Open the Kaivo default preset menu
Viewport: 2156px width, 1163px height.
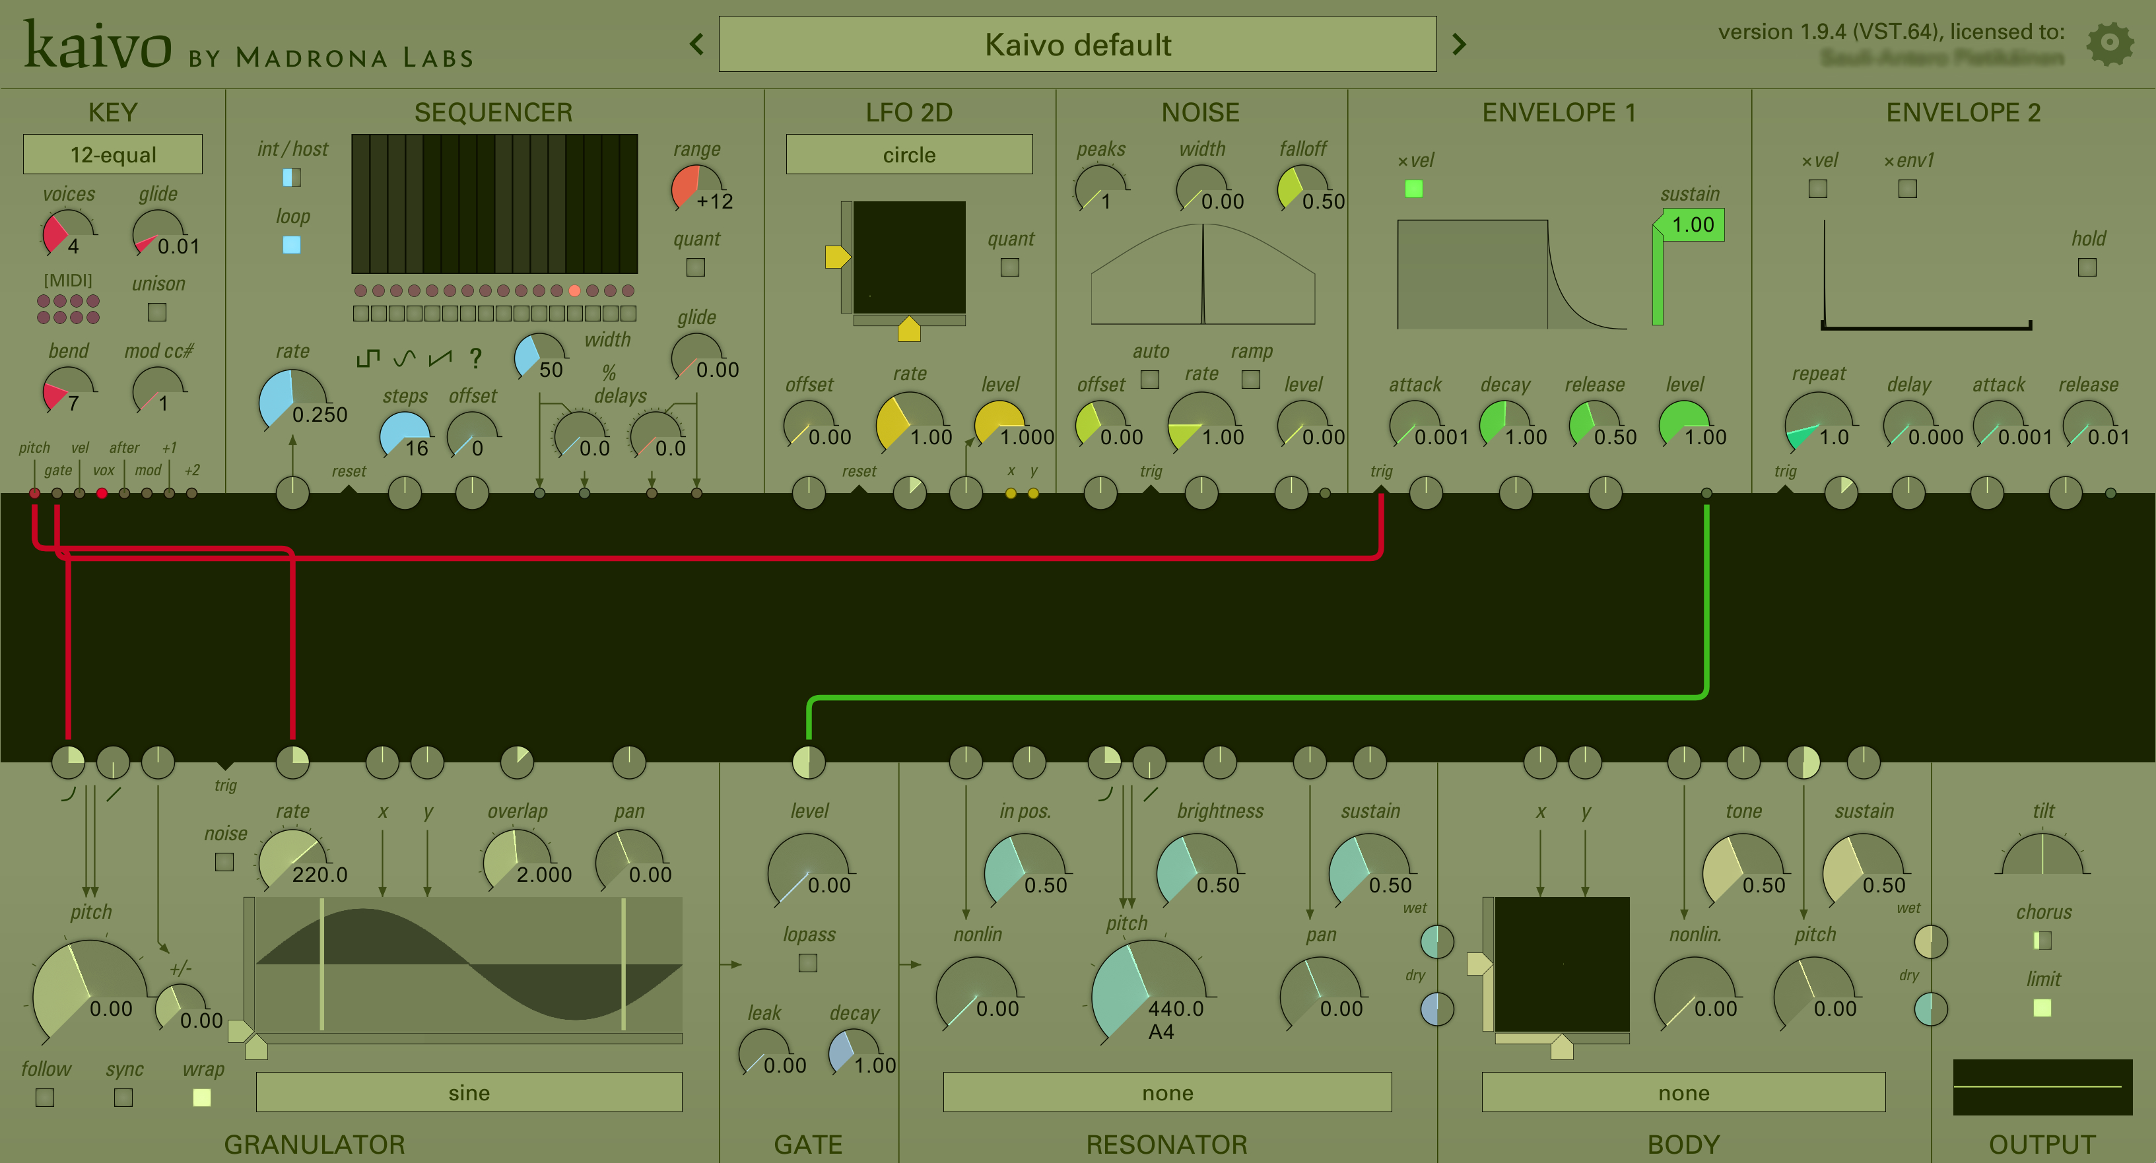pos(1077,44)
